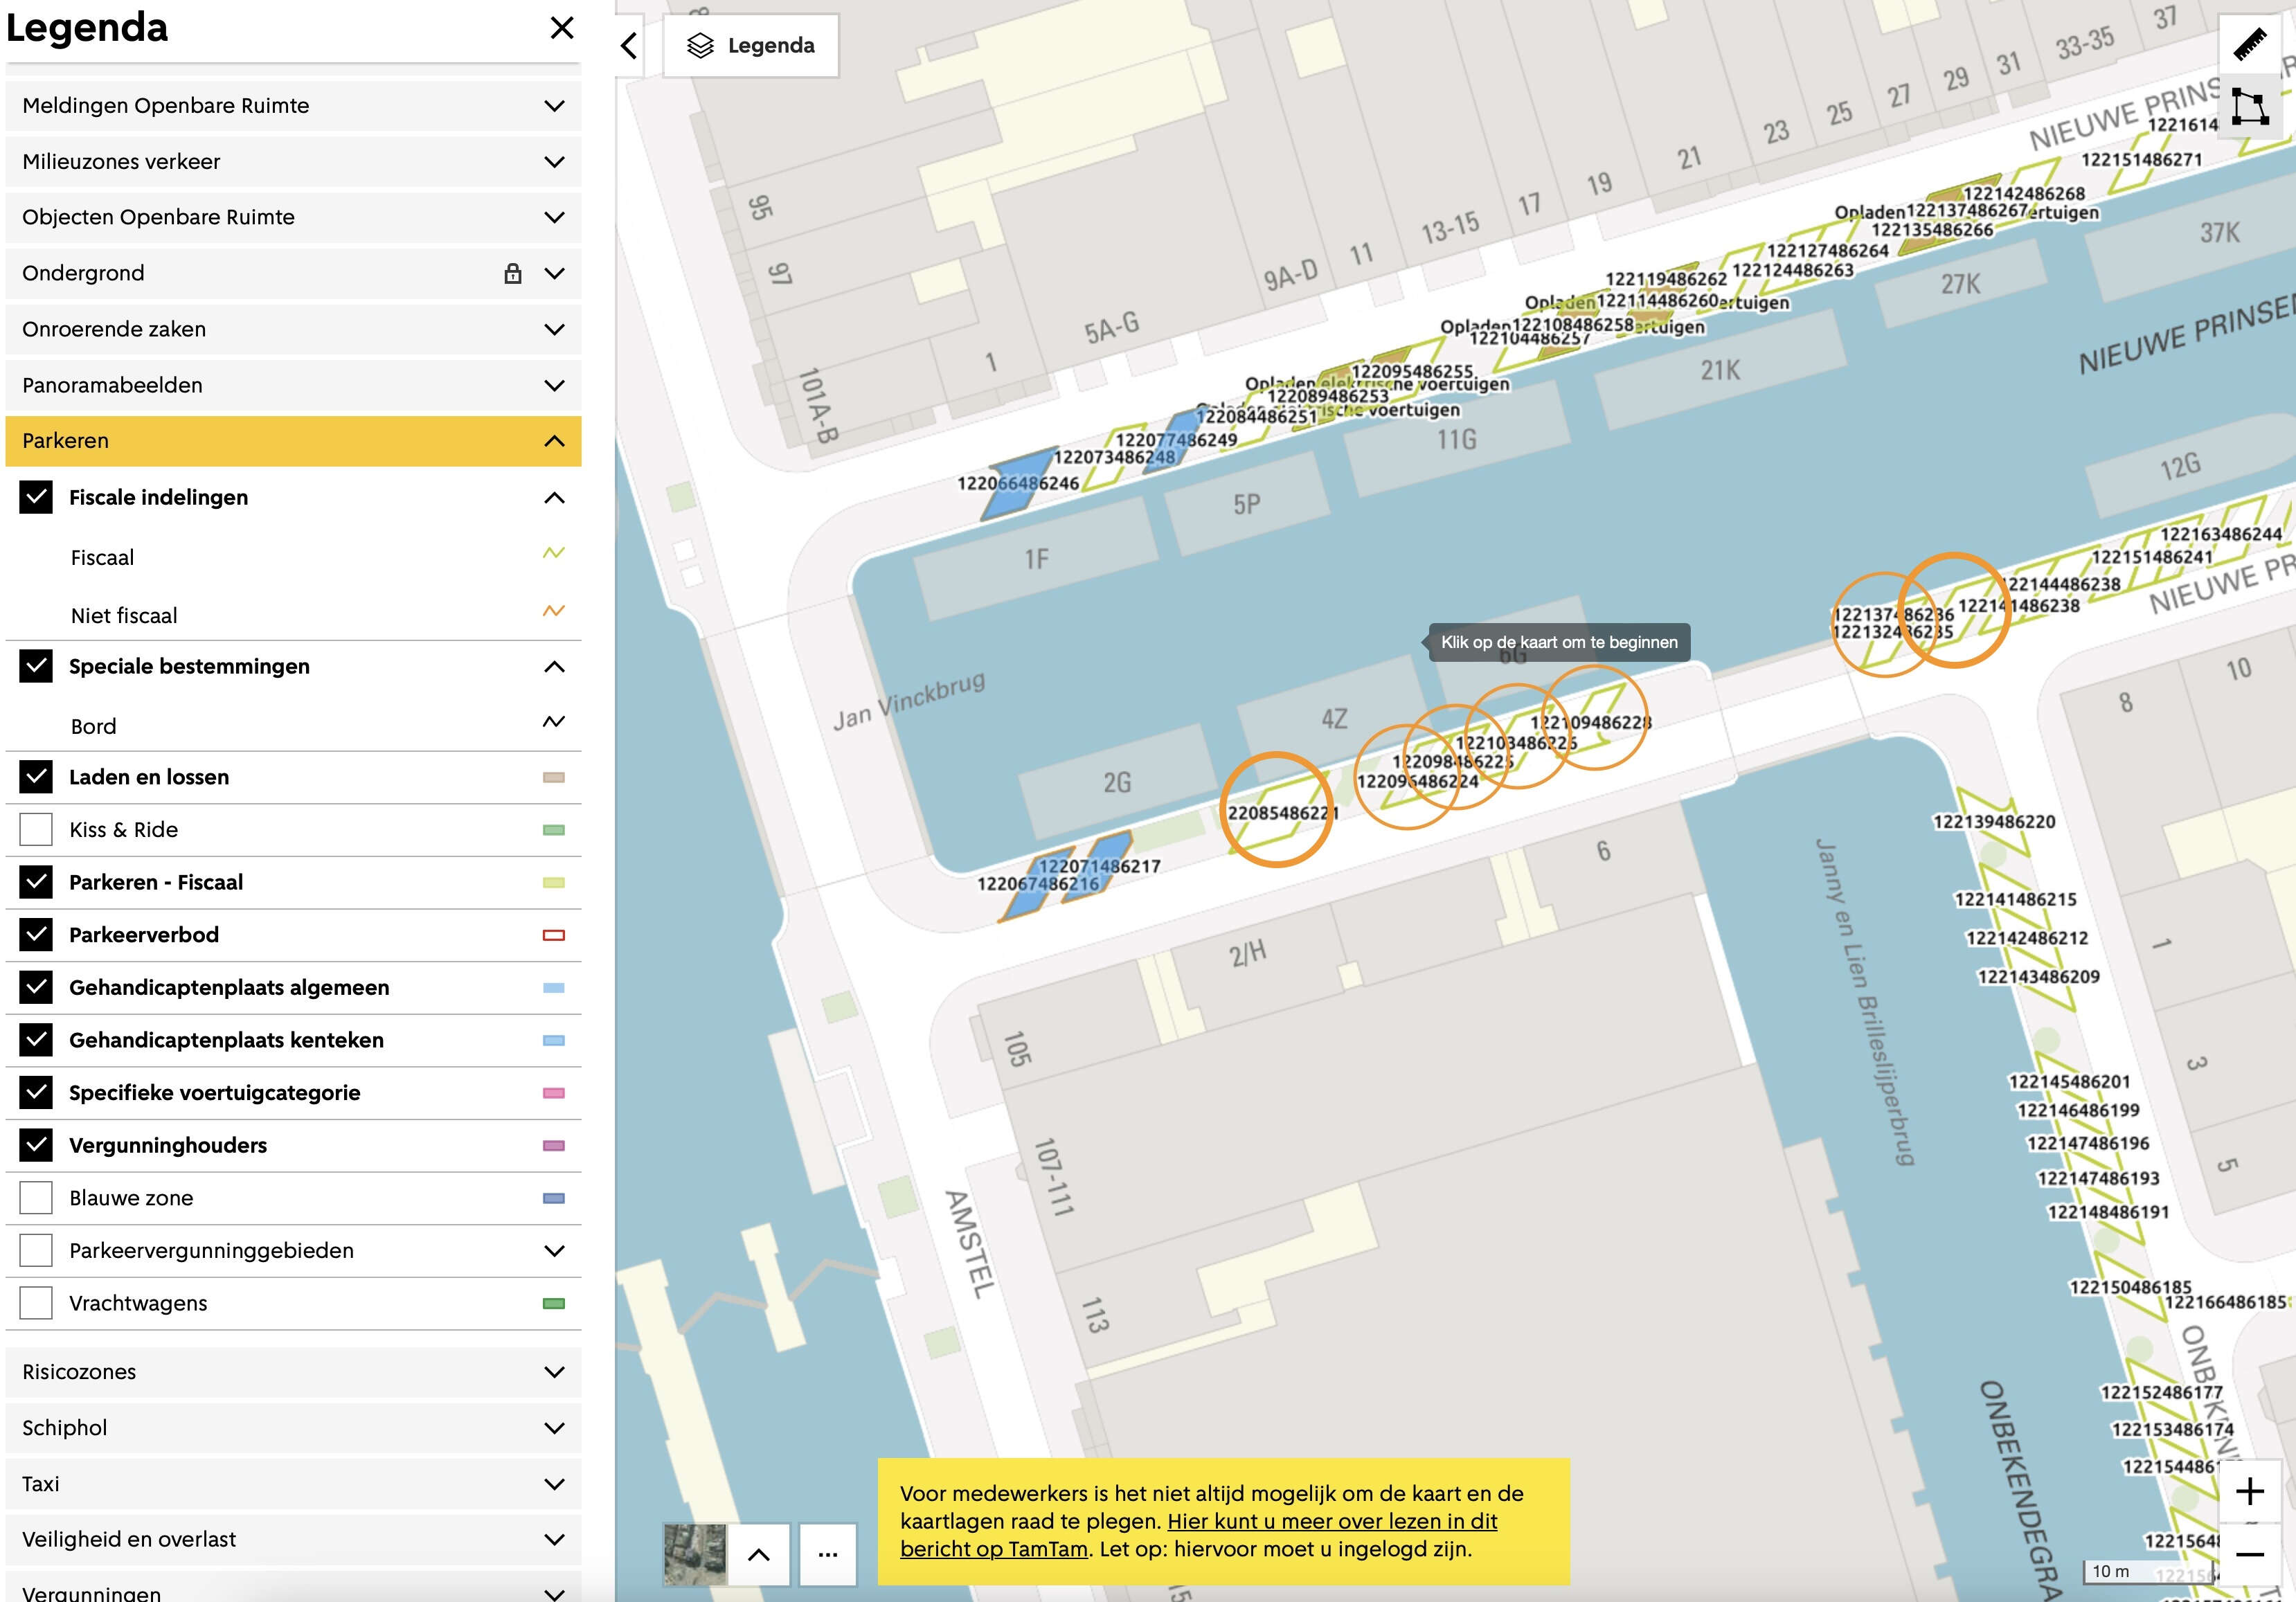Expand background options with up chevron
Screen dimensions: 2296x1602
(759, 1555)
